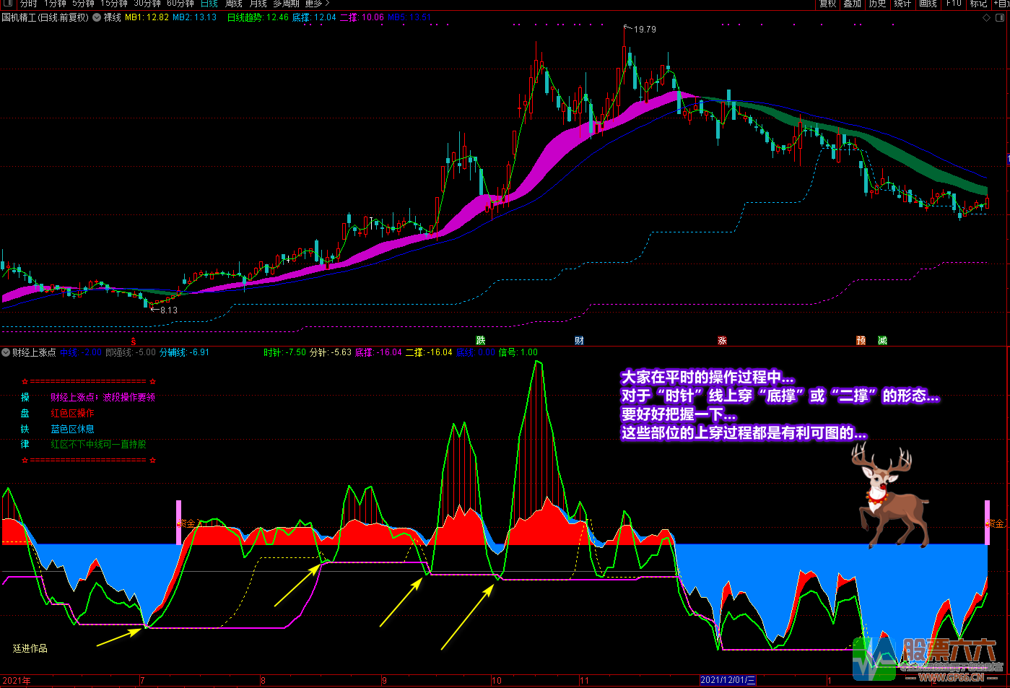Screen dimensions: 1010x688
Task: Click the red S marker below chart
Action: pyautogui.click(x=133, y=341)
